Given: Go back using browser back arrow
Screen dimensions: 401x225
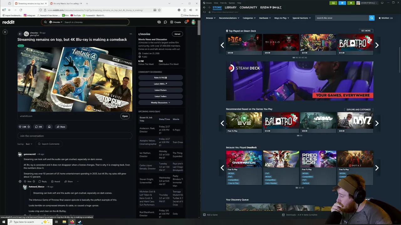Looking at the screenshot, I should coord(9,10).
